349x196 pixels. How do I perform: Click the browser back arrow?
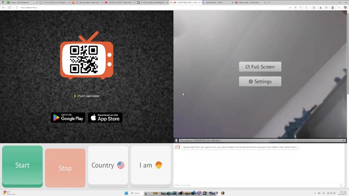[x=4, y=7]
